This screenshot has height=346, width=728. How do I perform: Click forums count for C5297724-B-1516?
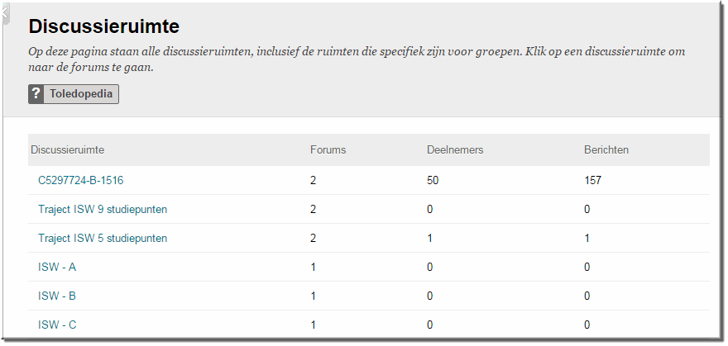tap(314, 181)
